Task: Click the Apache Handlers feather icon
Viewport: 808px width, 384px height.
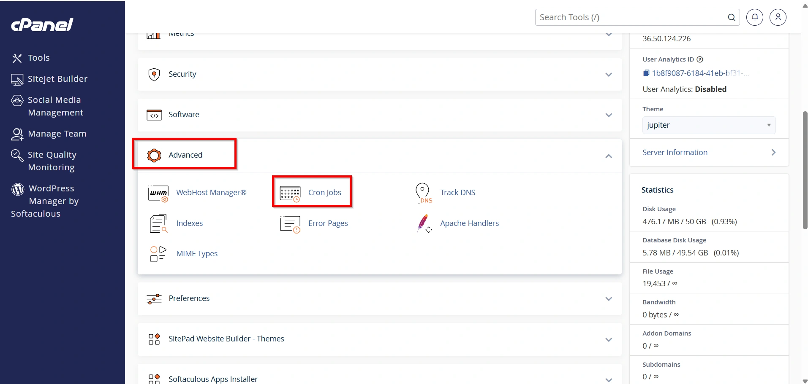Action: coord(424,224)
